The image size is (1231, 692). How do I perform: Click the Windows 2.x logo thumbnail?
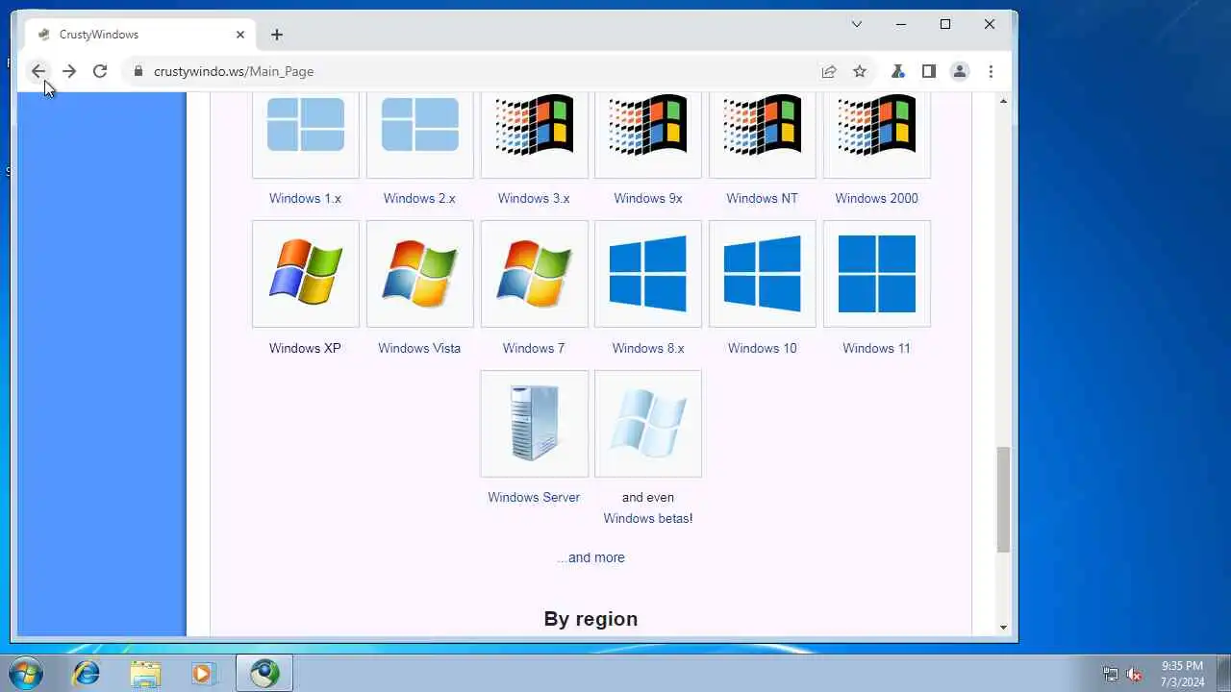pyautogui.click(x=420, y=125)
